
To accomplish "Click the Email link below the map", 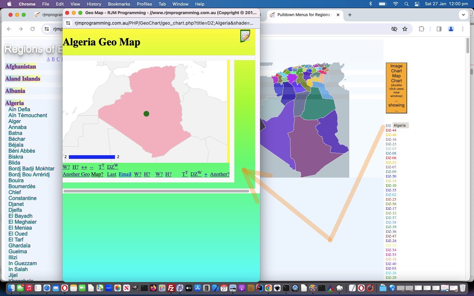I will [x=125, y=174].
